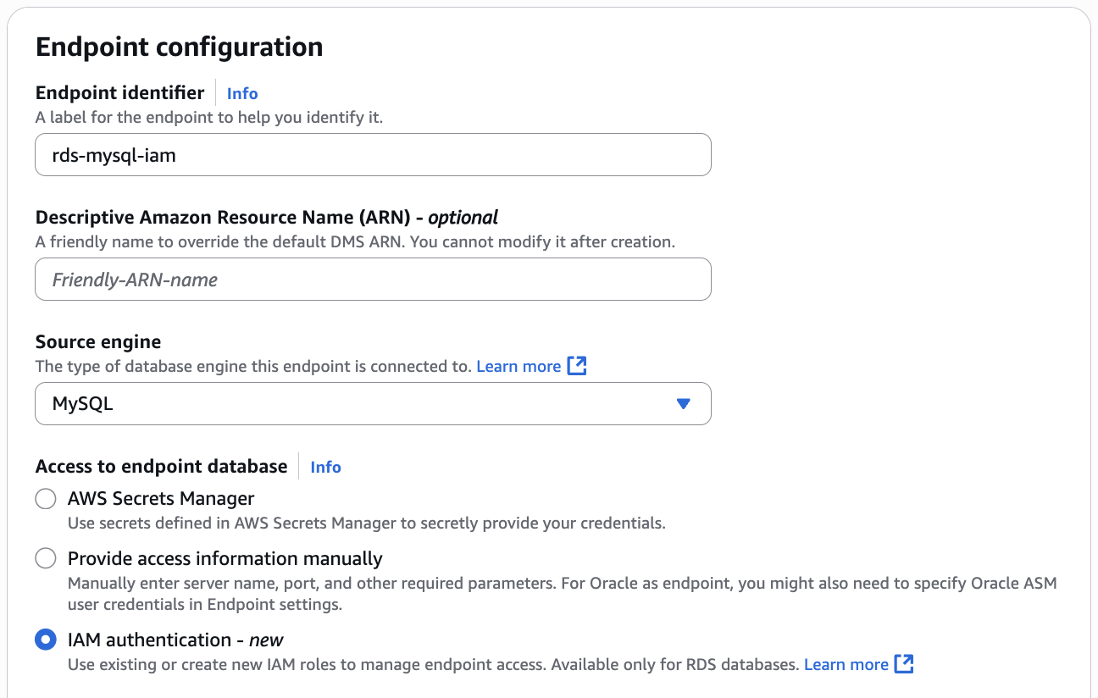Open Info link next to Endpoint identifier
Image resolution: width=1098 pixels, height=698 pixels.
(242, 93)
